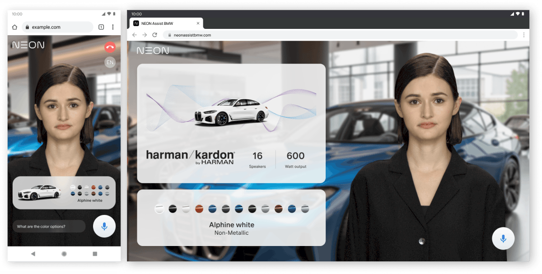542x274 pixels.
Task: Switch to the NEON Assist BMW tab
Action: click(x=166, y=23)
